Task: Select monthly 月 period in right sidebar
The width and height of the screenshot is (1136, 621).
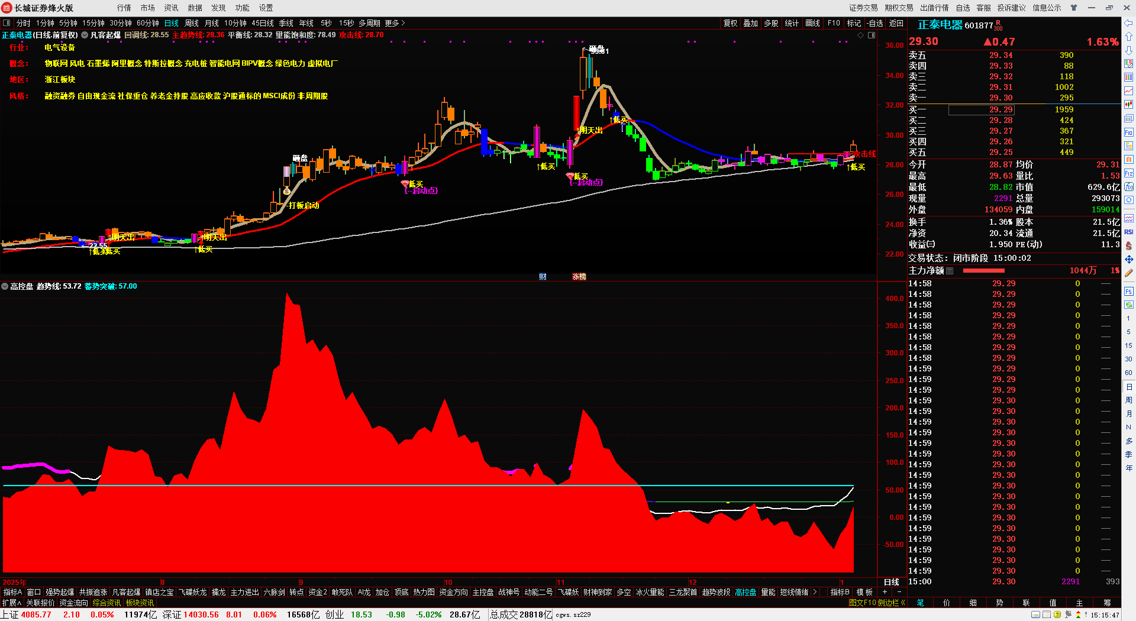Action: point(1129,414)
